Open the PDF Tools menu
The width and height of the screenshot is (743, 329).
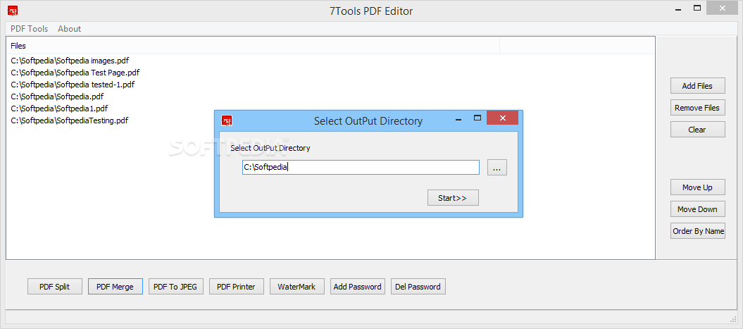(x=30, y=28)
